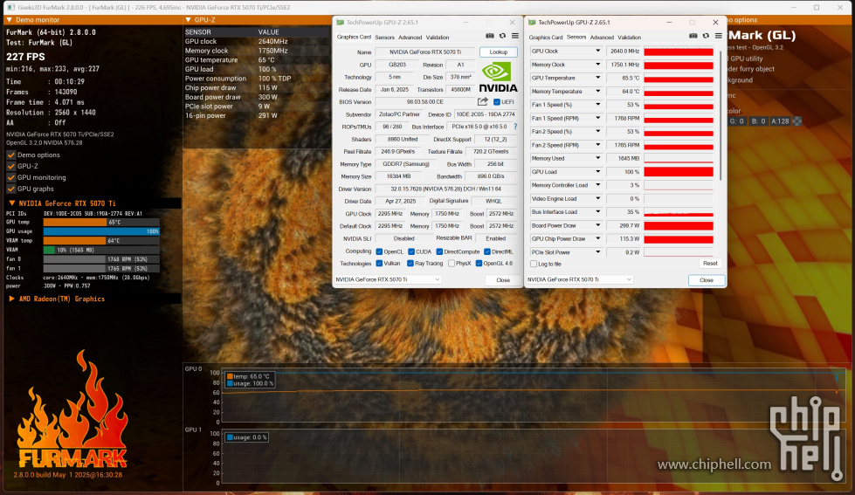Click the screenshot camera icon in left GPU-Z window
Image resolution: width=855 pixels, height=495 pixels.
490,36
